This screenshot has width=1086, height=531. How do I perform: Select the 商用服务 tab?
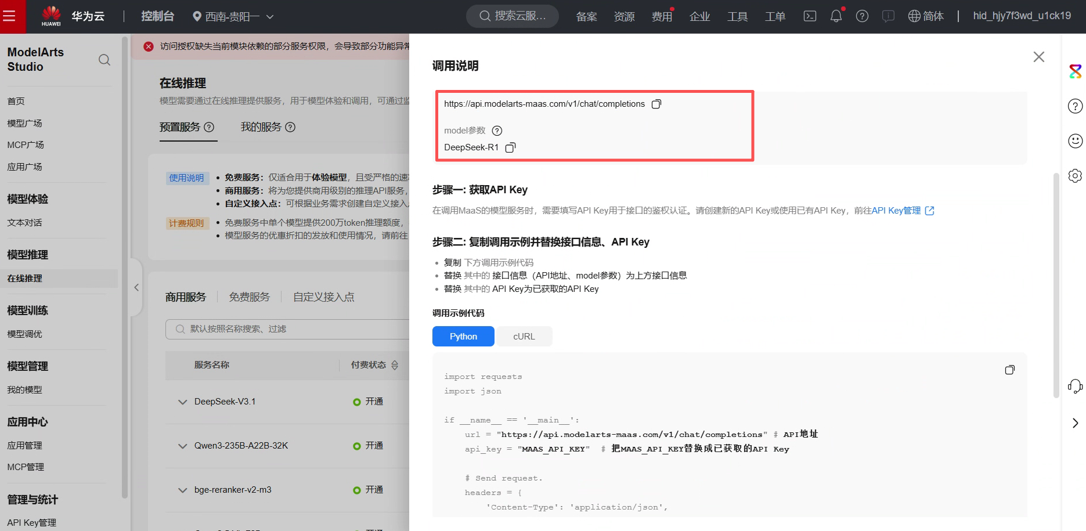point(186,297)
